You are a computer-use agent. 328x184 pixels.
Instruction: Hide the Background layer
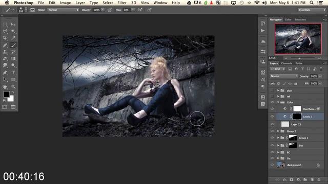(x=272, y=165)
